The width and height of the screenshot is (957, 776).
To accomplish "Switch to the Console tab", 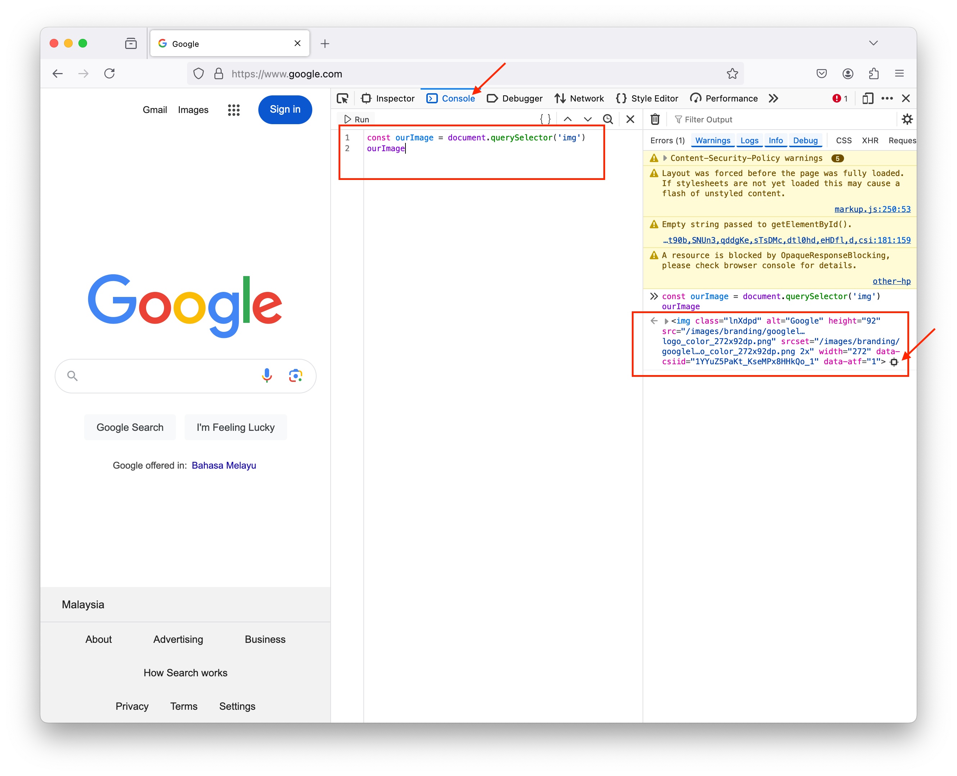I will pos(450,98).
